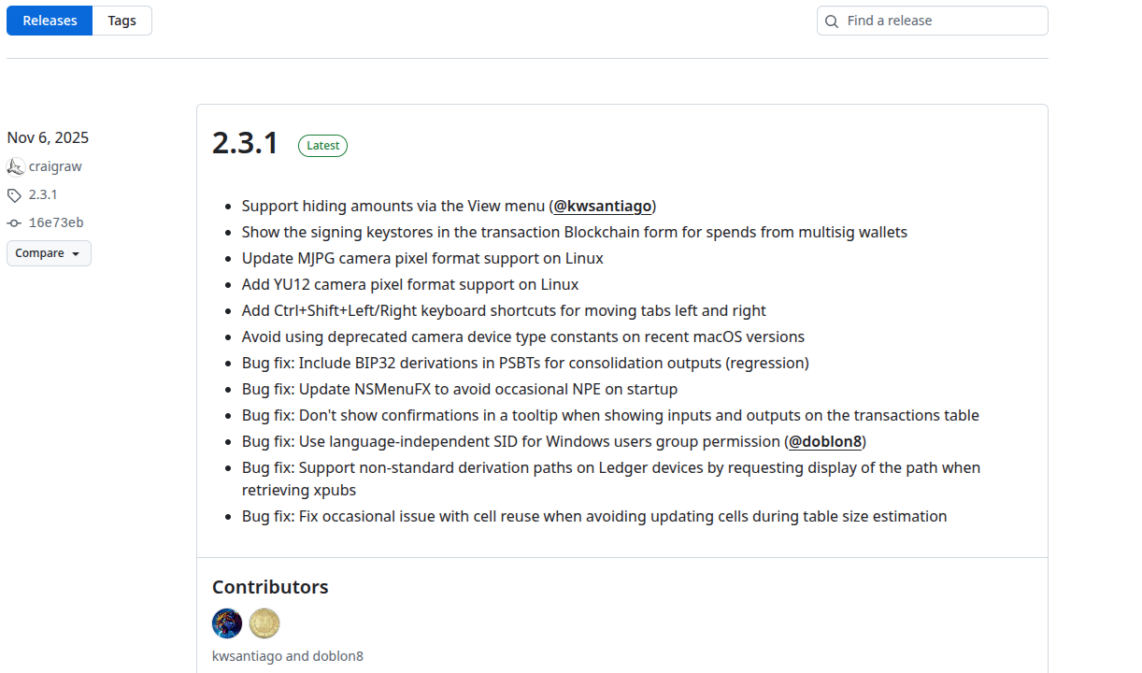1142x673 pixels.
Task: Open the 2.3.1 tag link
Action: [43, 194]
